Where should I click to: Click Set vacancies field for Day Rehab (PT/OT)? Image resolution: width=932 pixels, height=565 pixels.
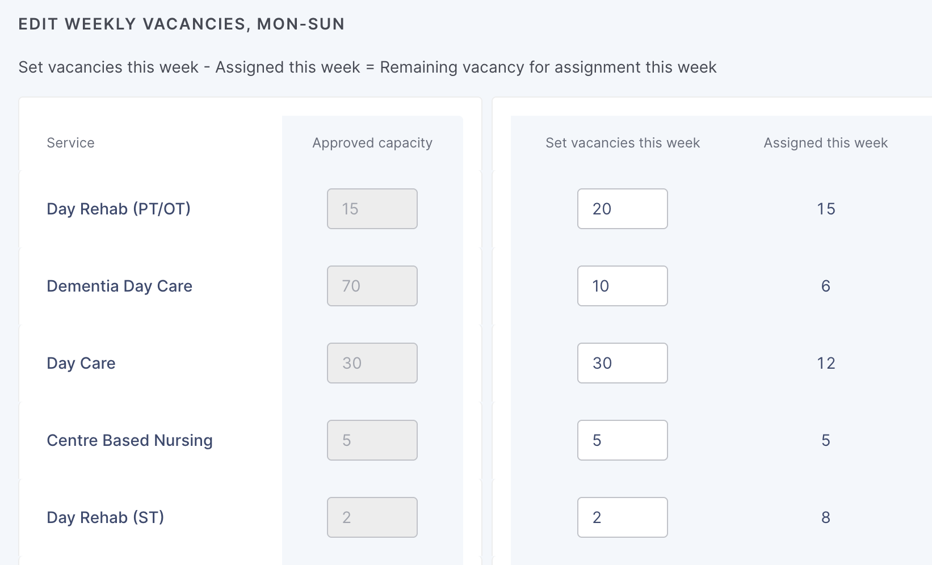(x=622, y=209)
